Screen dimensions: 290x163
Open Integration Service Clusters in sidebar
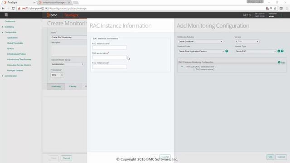coord(19,65)
